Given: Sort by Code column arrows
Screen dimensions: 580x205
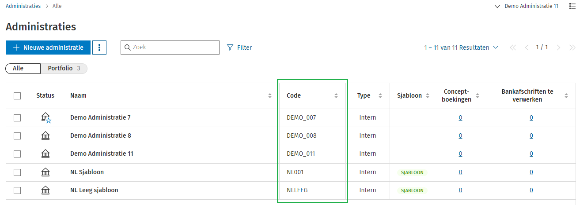Looking at the screenshot, I should point(336,96).
